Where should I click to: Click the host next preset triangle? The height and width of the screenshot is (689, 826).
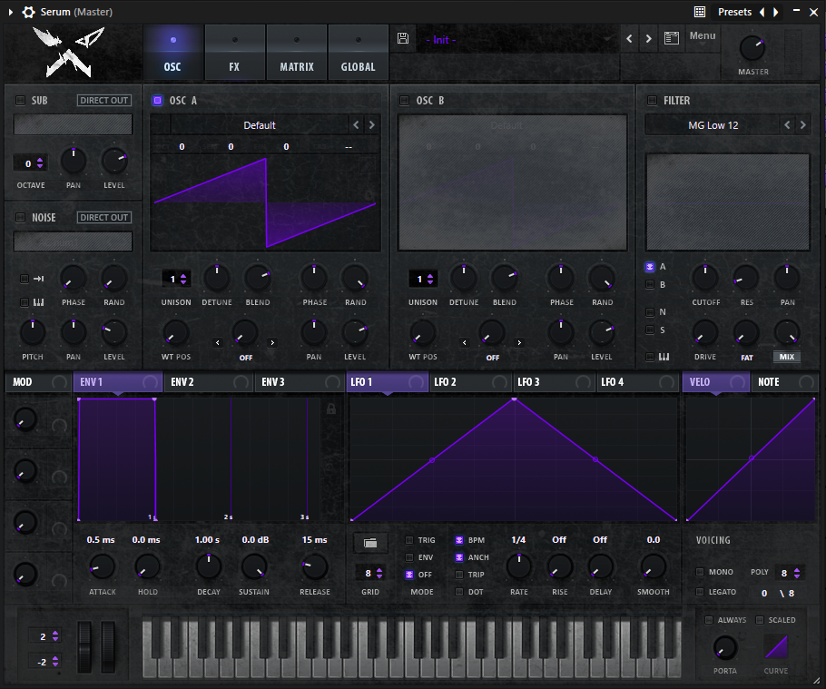(x=775, y=12)
